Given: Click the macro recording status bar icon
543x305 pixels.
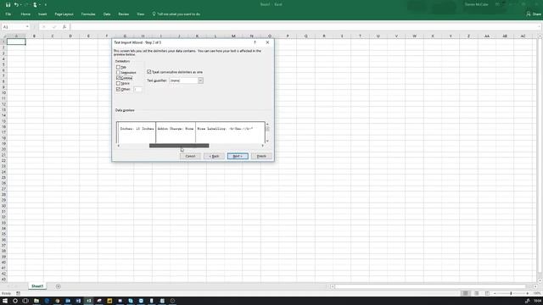Looking at the screenshot, I should coord(18,294).
